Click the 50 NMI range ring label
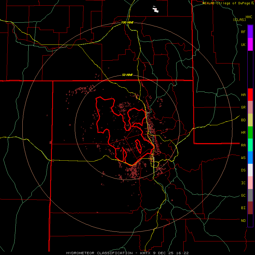This screenshot has width=255, height=255. [127, 75]
